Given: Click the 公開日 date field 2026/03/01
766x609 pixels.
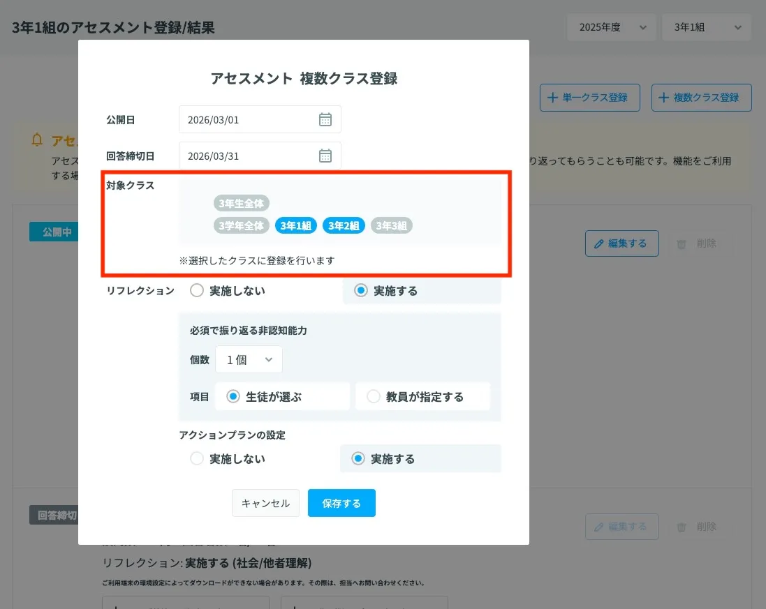Looking at the screenshot, I should 260,119.
